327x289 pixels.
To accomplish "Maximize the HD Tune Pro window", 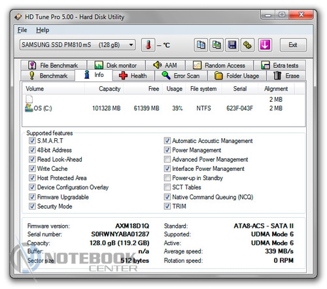I will (282, 14).
